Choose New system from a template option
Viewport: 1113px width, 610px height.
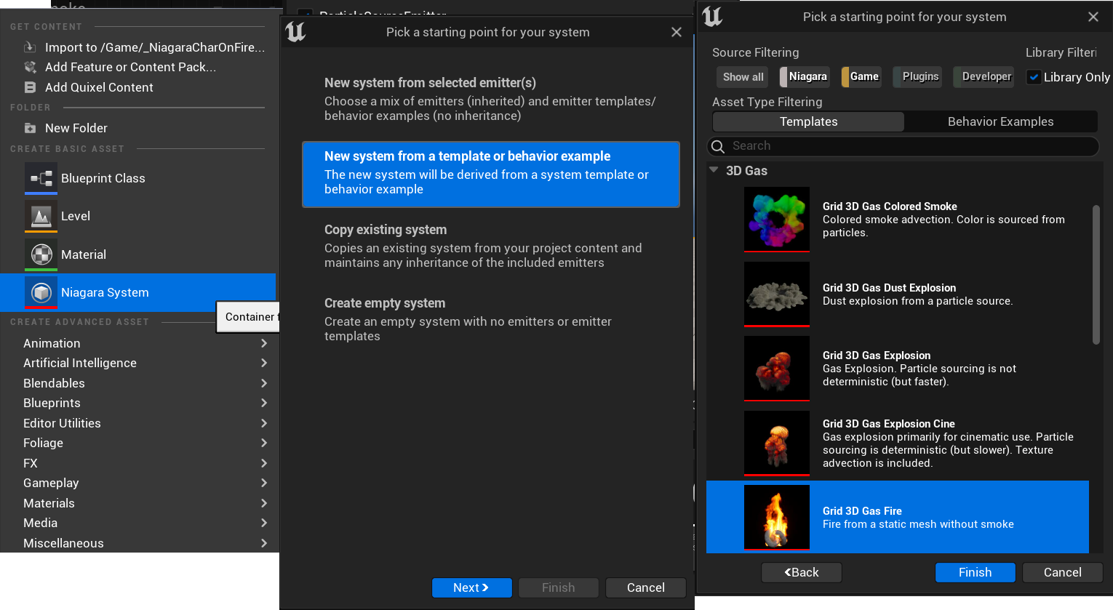point(491,174)
